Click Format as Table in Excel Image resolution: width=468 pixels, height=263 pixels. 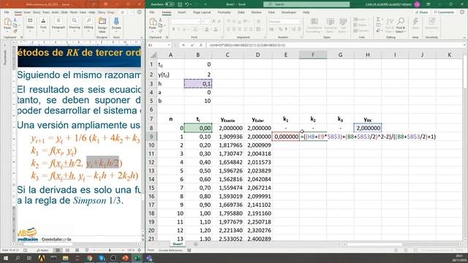tap(330, 26)
